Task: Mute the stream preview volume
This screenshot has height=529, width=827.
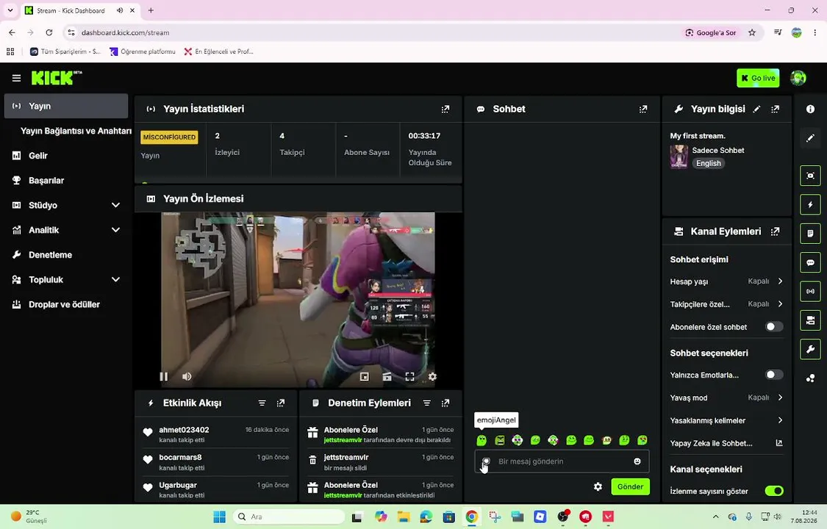Action: [x=187, y=377]
